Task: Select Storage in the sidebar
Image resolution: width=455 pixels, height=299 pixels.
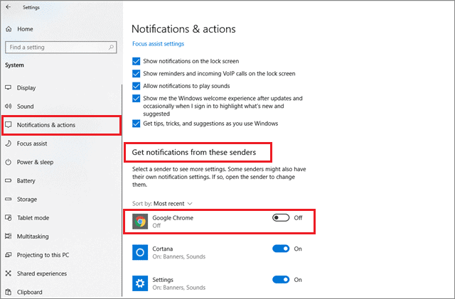Action: point(27,200)
